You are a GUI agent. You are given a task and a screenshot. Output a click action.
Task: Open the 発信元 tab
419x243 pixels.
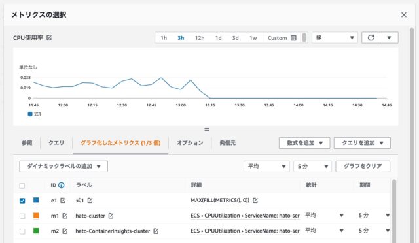228,143
